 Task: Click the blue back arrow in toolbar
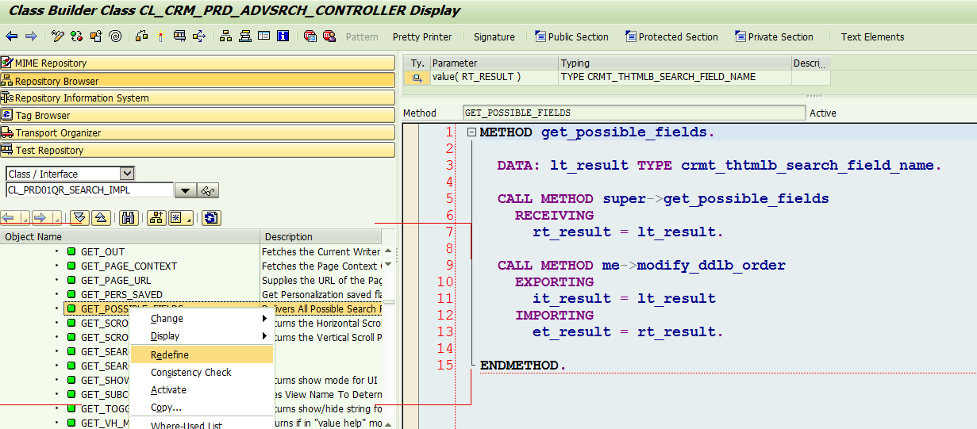click(12, 36)
